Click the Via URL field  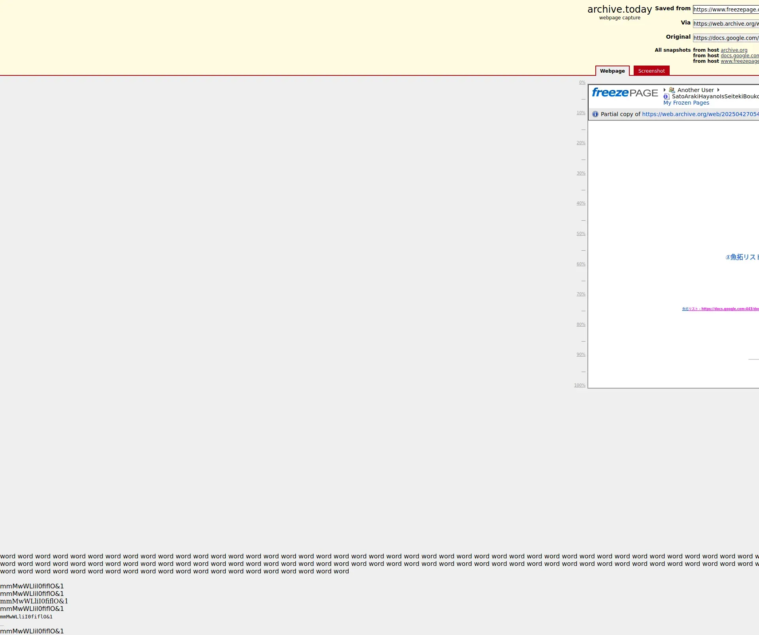point(725,24)
